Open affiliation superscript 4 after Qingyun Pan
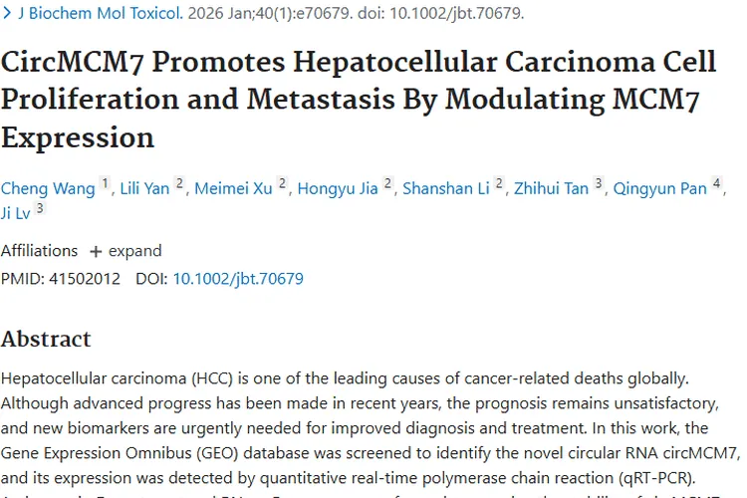This screenshot has height=498, width=747. [x=716, y=184]
